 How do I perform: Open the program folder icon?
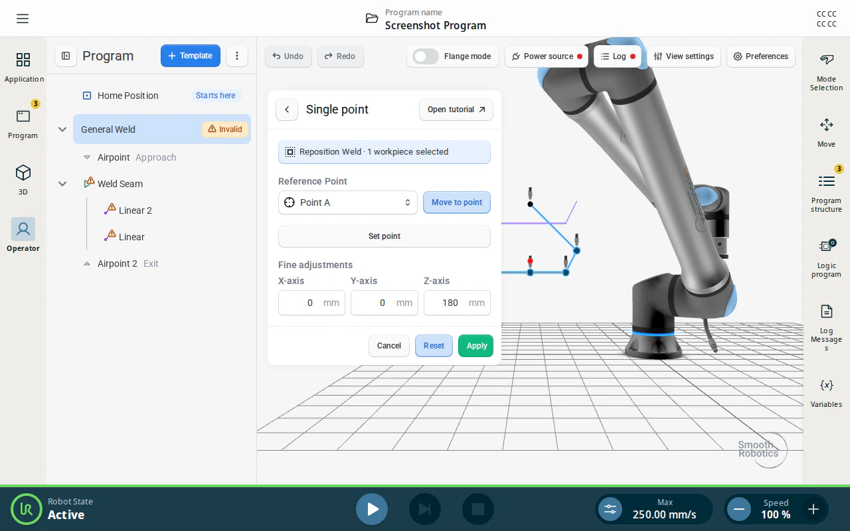coord(372,19)
